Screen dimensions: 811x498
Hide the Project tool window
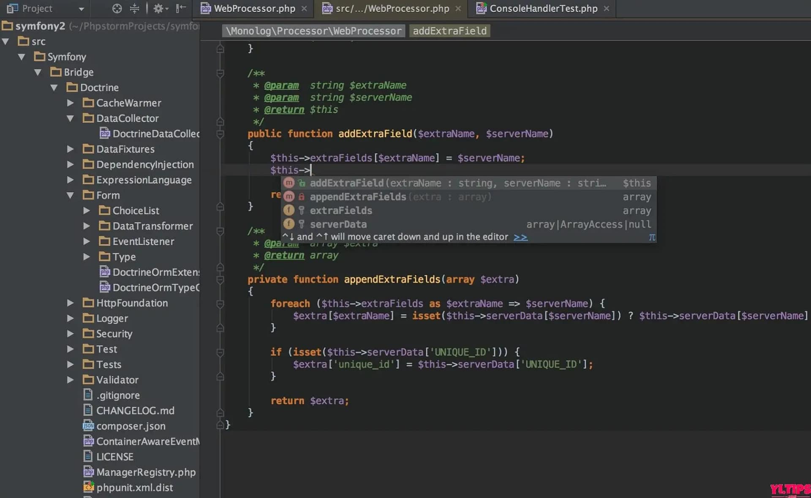pos(181,8)
